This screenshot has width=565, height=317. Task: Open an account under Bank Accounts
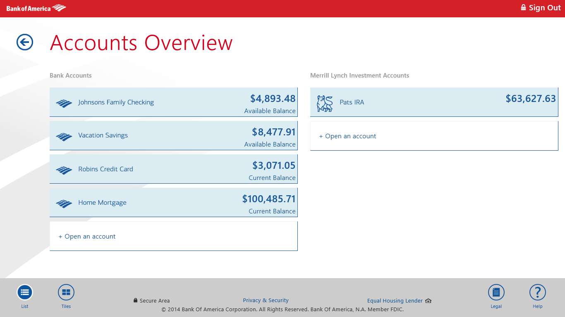click(87, 236)
